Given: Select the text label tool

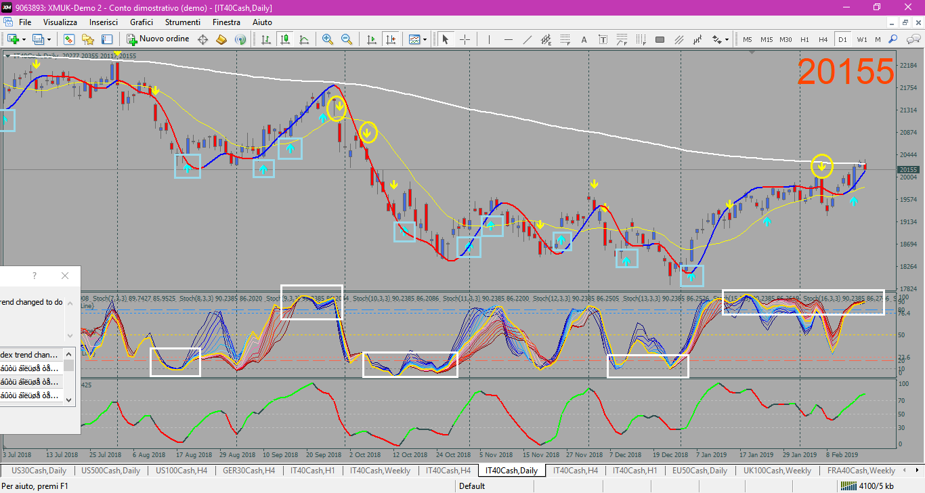Looking at the screenshot, I should click(603, 39).
